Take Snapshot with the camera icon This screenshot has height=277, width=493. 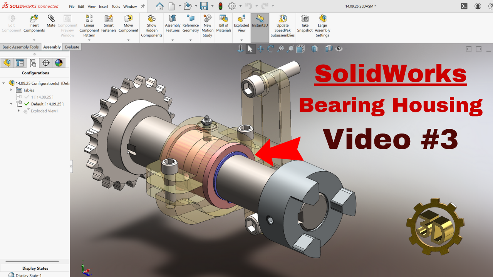click(x=305, y=24)
